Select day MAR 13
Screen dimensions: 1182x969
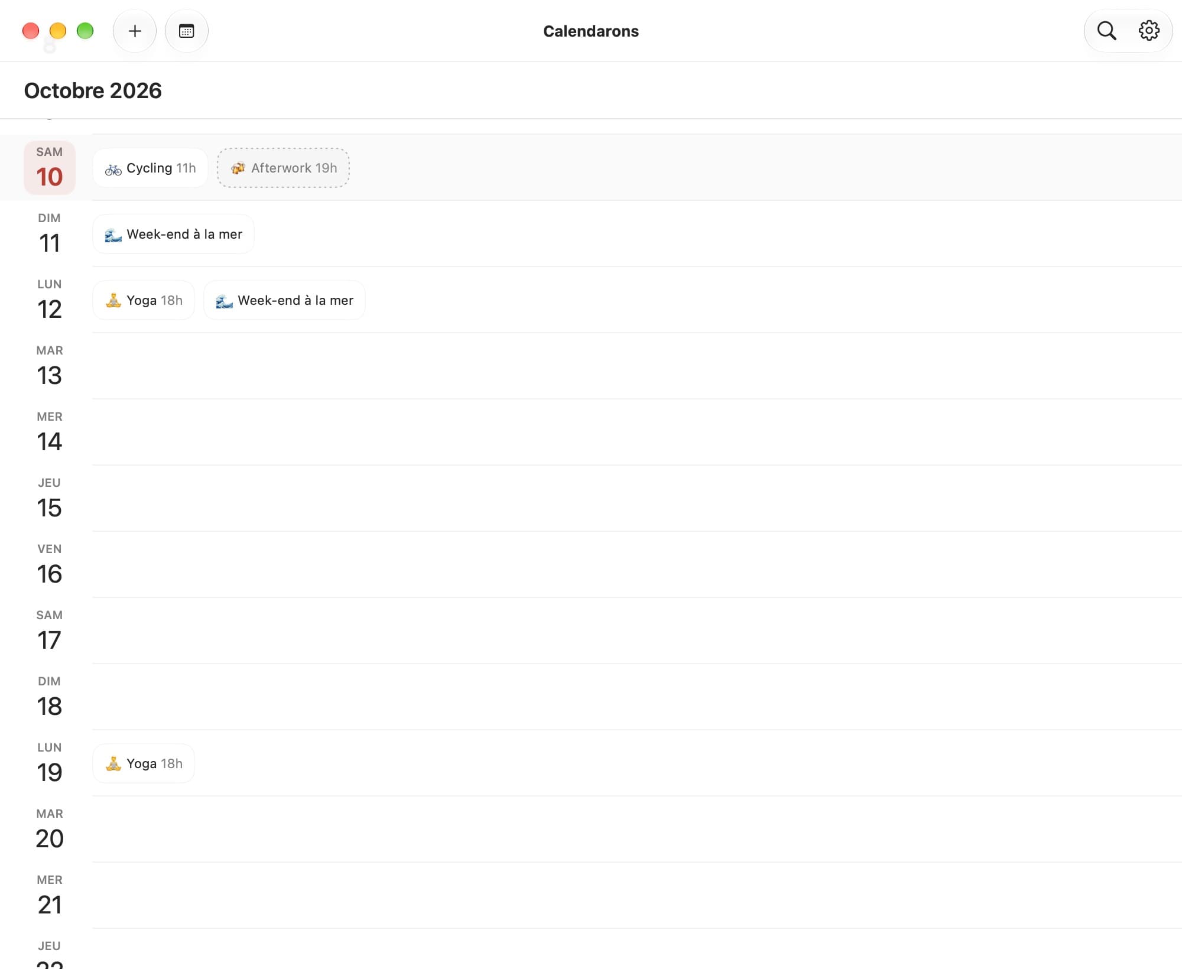click(x=50, y=366)
